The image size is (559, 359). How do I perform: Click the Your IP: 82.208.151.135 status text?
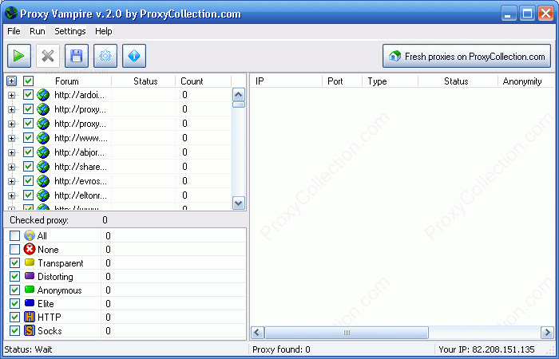(486, 349)
